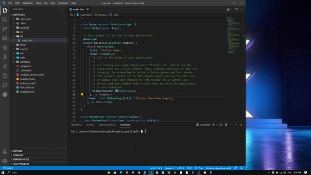
Task: Open Source Control view
Action: (5, 29)
